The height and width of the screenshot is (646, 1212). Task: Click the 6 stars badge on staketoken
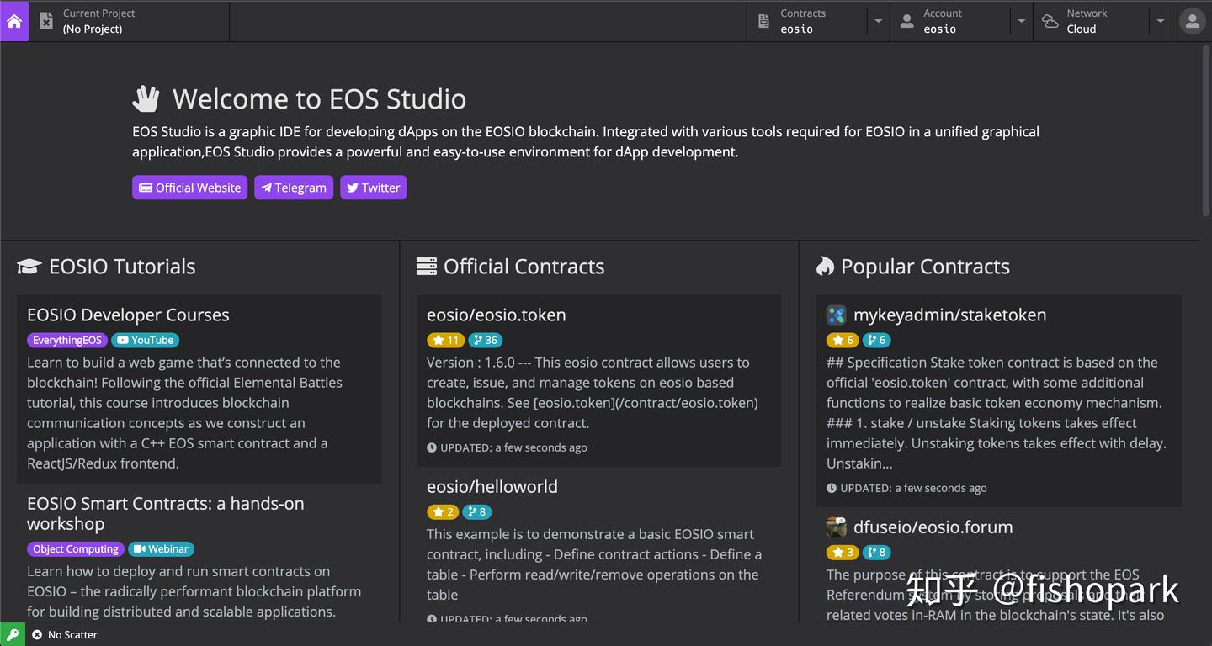click(x=843, y=341)
